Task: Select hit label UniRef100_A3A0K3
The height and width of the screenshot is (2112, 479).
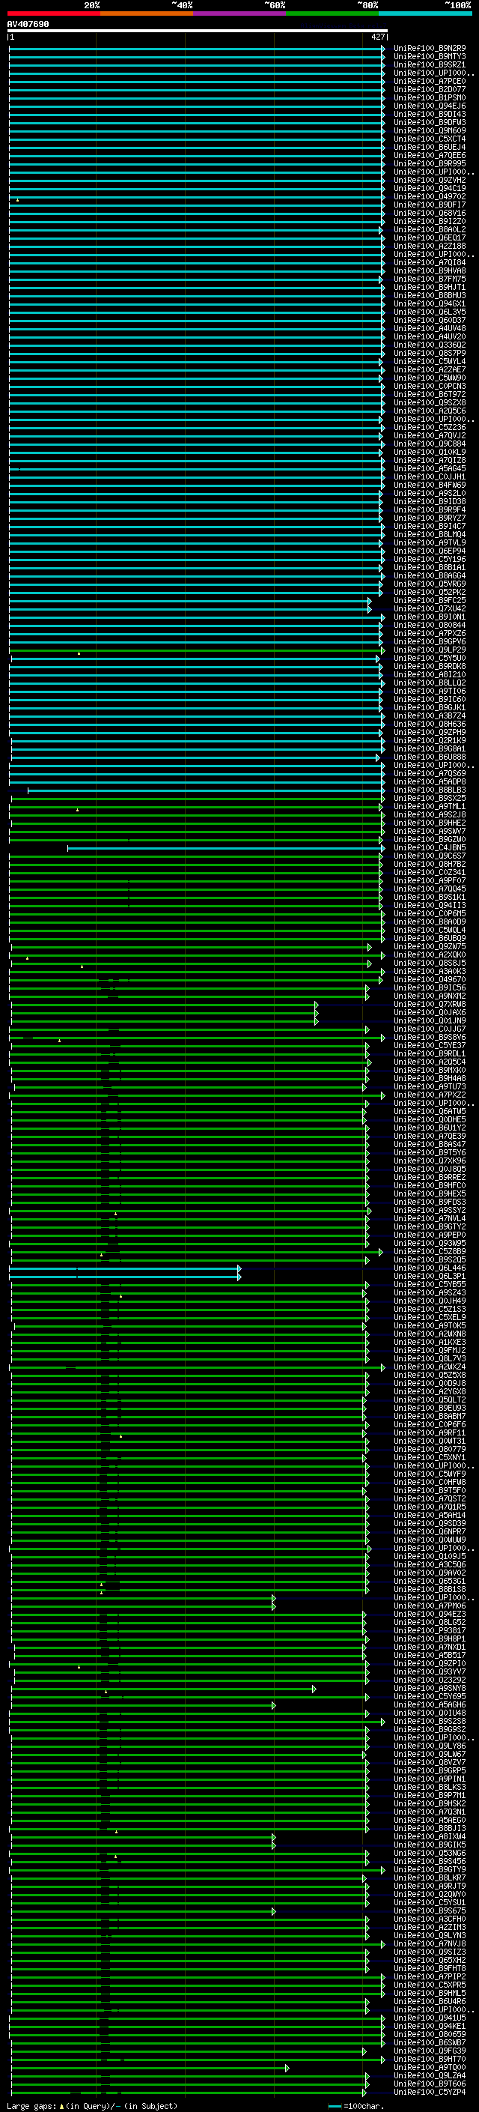Action: pyautogui.click(x=430, y=972)
